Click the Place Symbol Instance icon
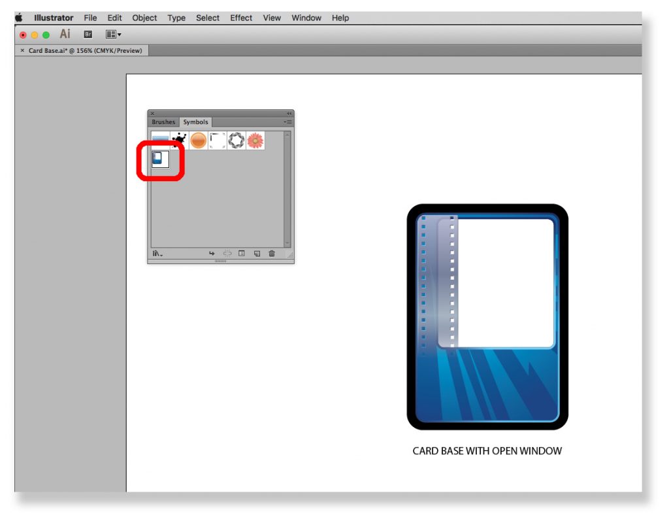 (212, 254)
